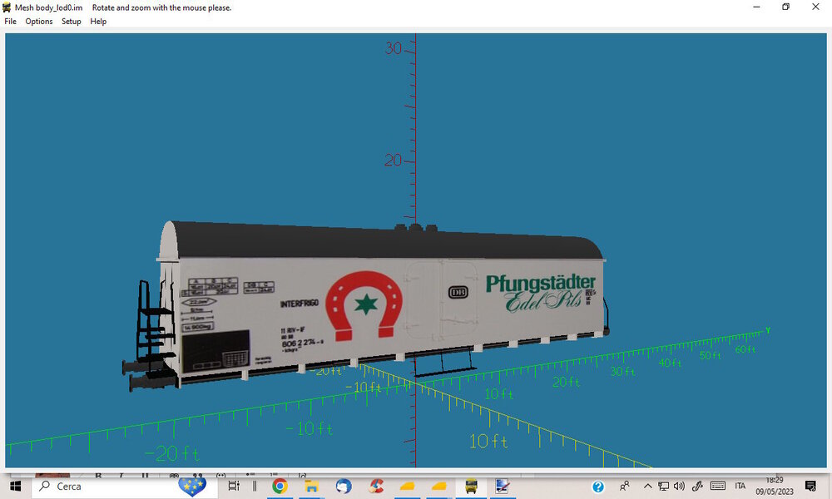Screen dimensions: 832x499
Task: Open the Setup menu
Action: pos(71,22)
